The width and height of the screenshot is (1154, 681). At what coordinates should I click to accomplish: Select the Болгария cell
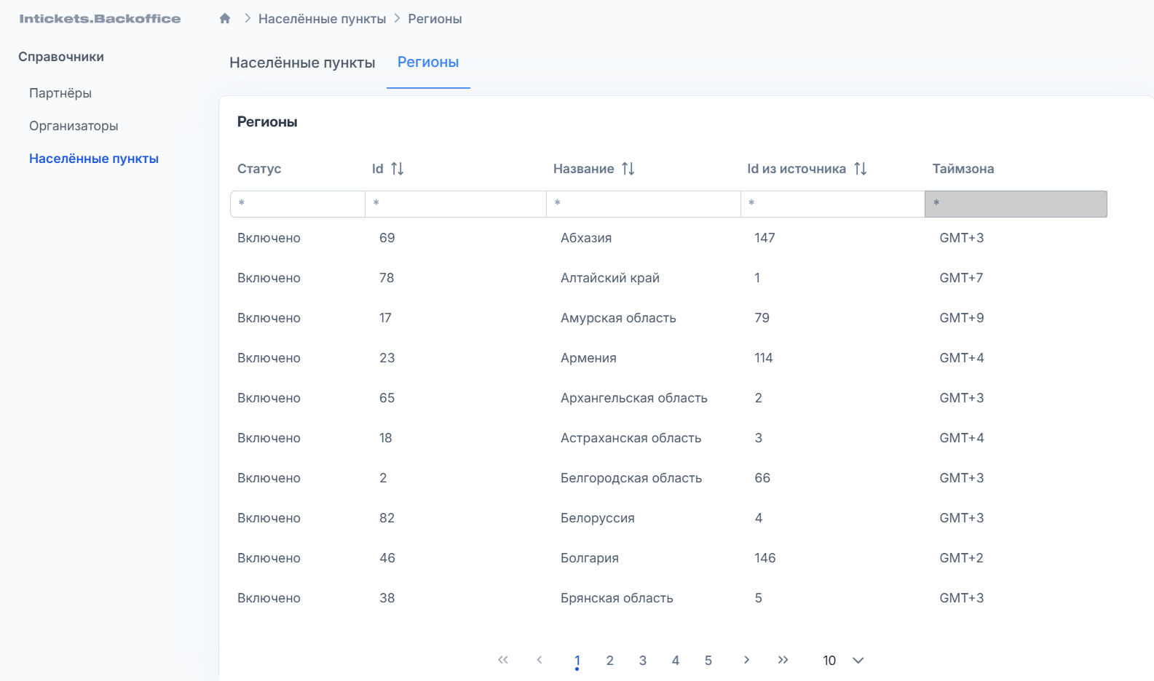pyautogui.click(x=590, y=558)
